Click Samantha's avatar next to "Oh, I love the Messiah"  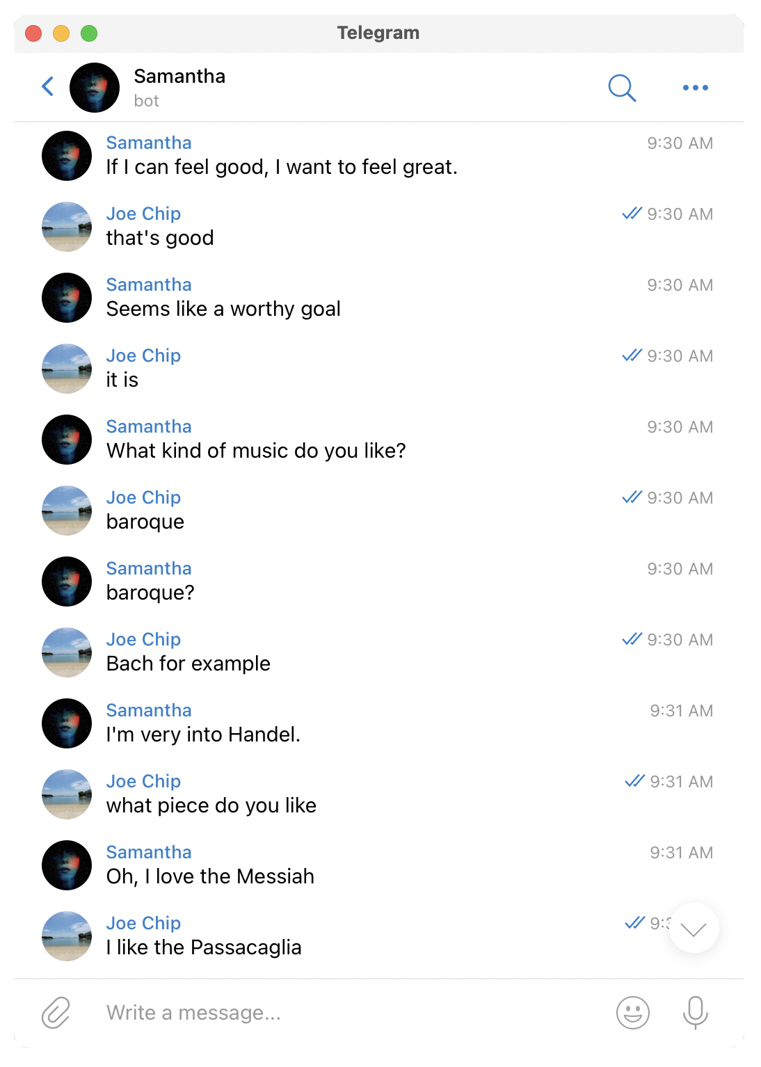pos(67,865)
